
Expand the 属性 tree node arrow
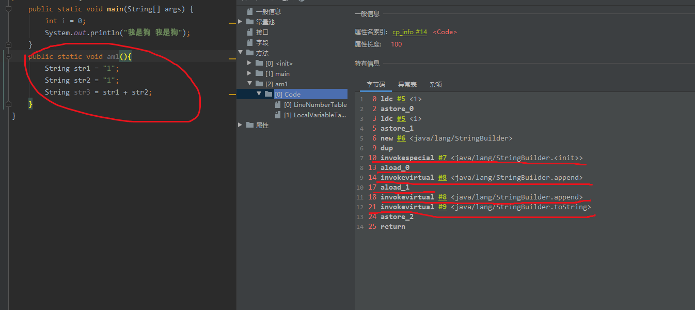pyautogui.click(x=240, y=125)
